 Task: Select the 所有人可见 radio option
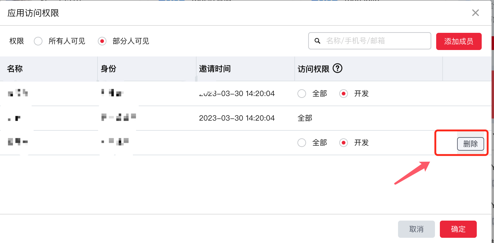point(38,41)
